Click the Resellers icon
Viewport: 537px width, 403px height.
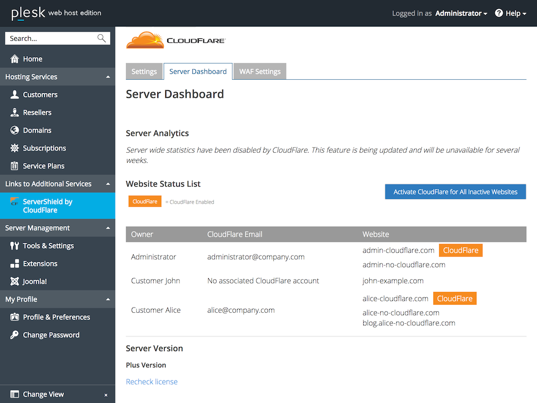[x=14, y=112]
